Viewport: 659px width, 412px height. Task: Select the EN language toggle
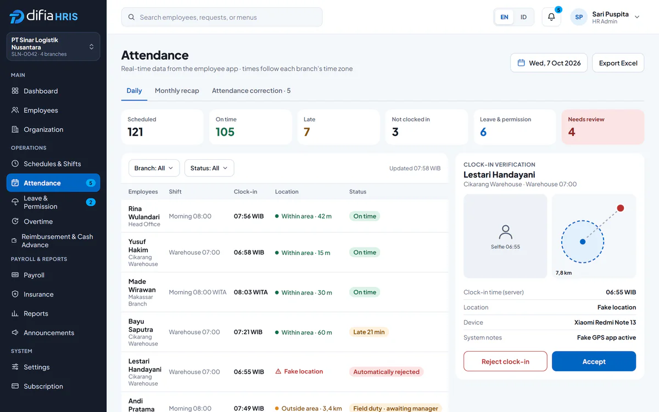click(x=504, y=17)
